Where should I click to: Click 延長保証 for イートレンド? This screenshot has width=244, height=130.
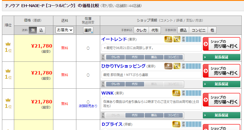(x=222, y=57)
